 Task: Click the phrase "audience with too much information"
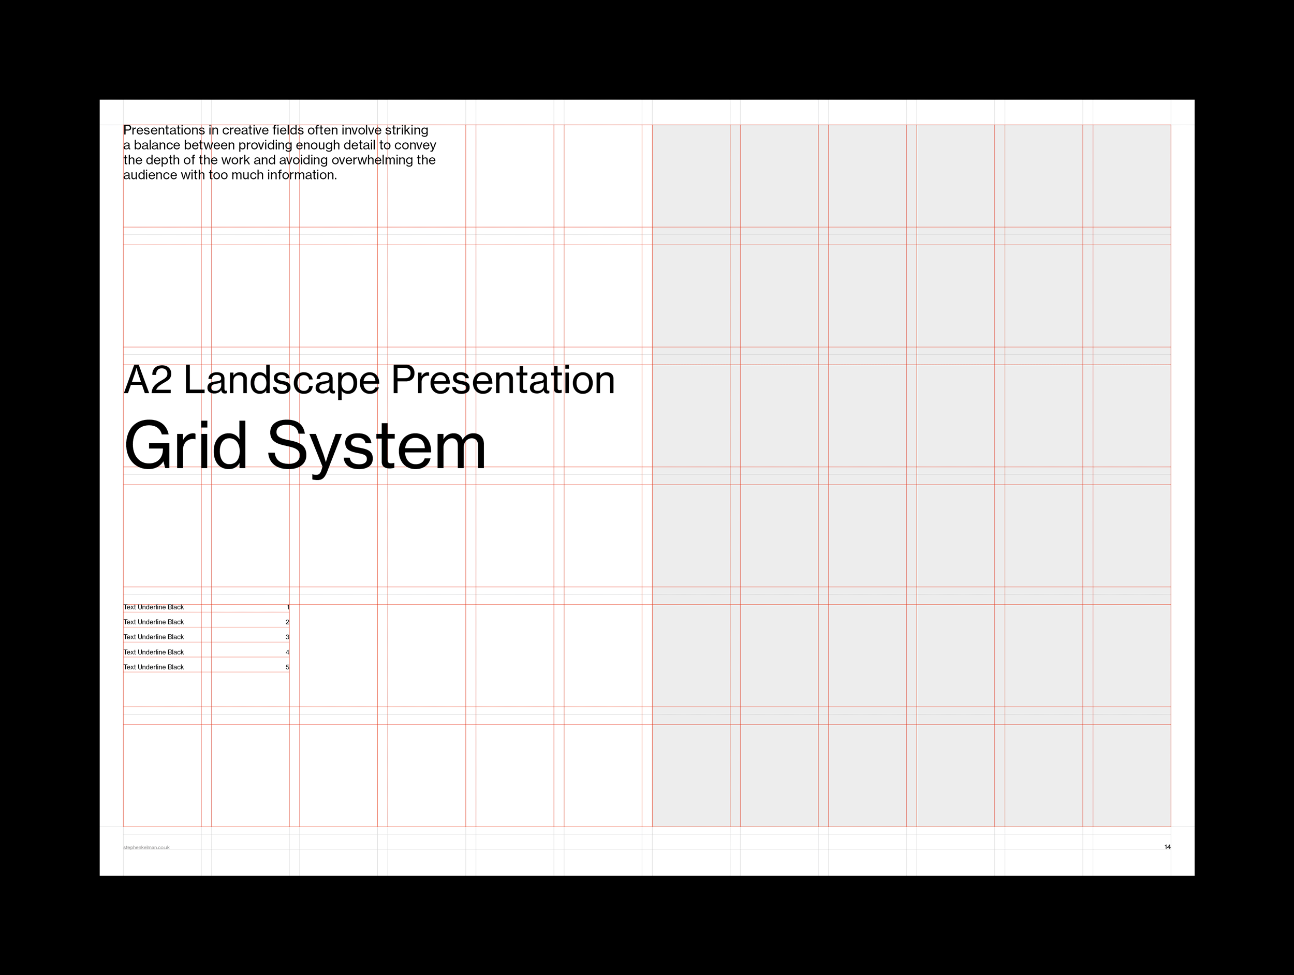click(x=229, y=175)
